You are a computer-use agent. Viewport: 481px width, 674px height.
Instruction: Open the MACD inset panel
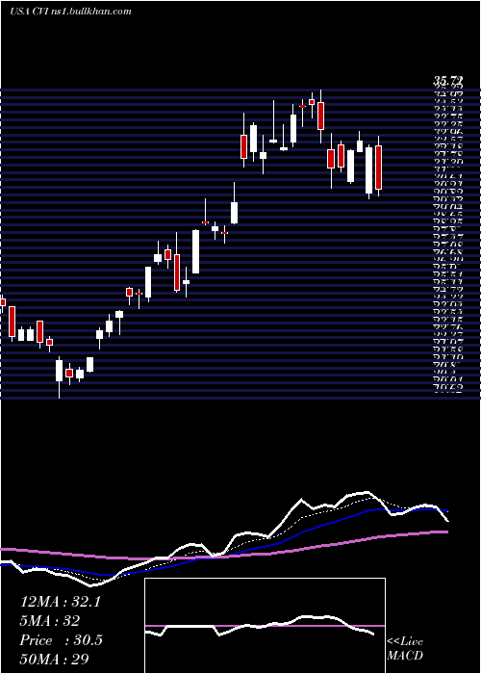coord(265,626)
